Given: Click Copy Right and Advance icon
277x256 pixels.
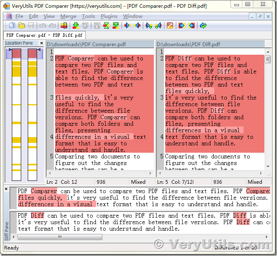Looking at the screenshot, I should (x=149, y=26).
